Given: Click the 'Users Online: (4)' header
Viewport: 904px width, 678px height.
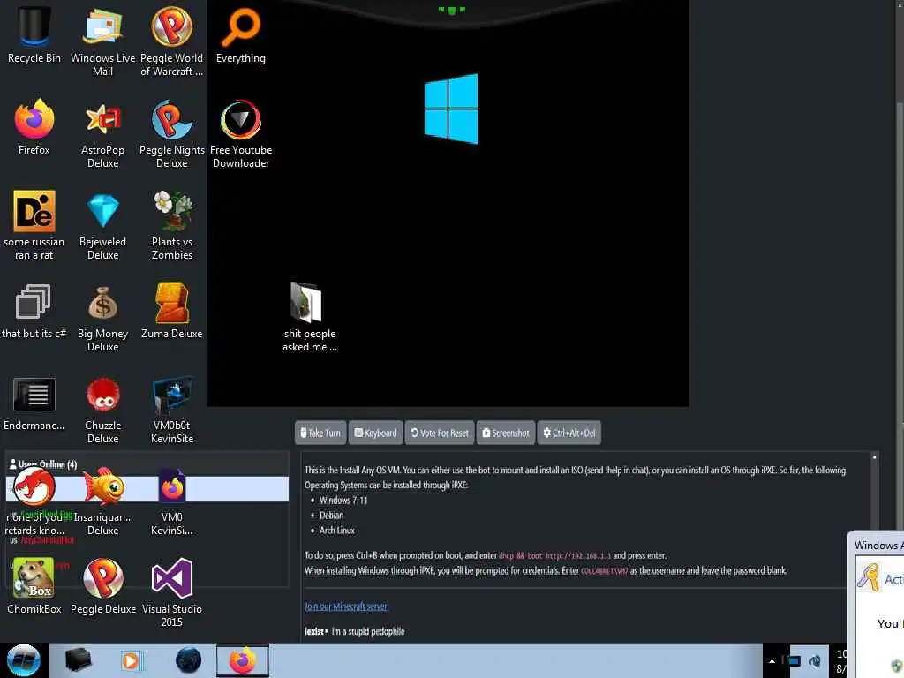Looking at the screenshot, I should (43, 464).
